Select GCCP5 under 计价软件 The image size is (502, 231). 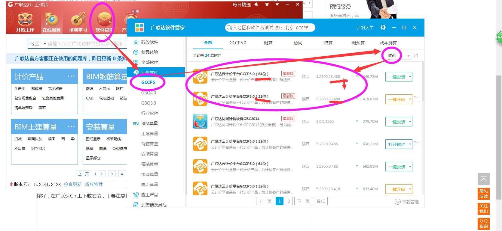click(148, 82)
